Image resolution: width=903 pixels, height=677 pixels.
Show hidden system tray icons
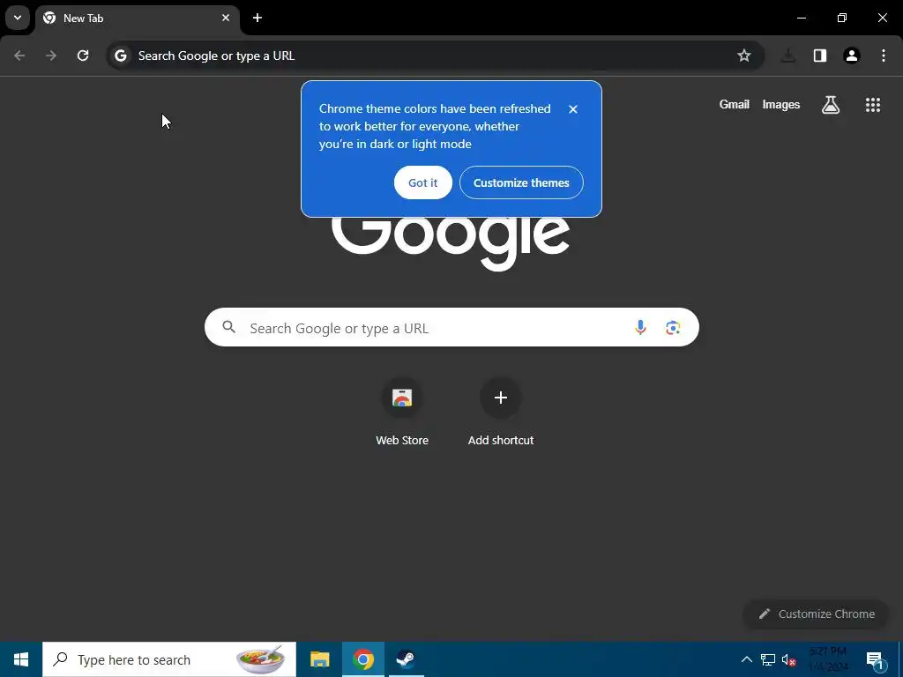[x=746, y=659]
